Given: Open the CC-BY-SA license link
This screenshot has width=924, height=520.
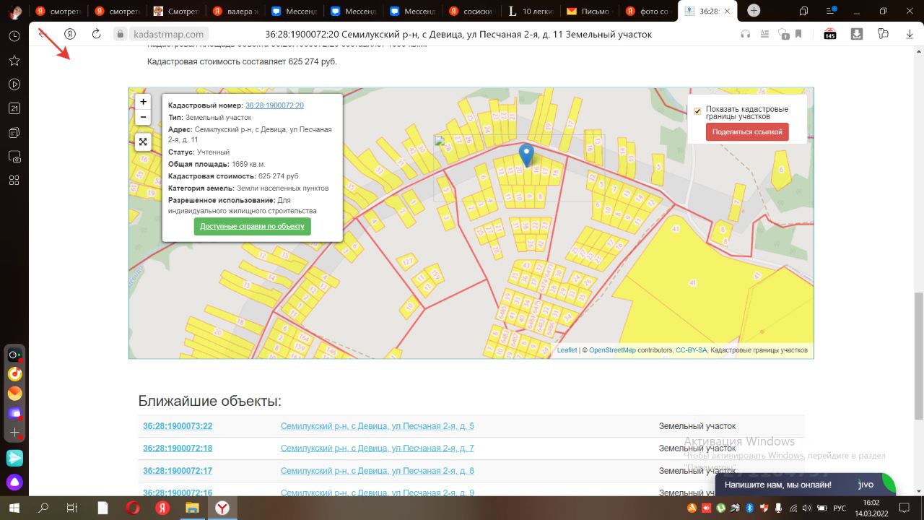Looking at the screenshot, I should pos(692,350).
